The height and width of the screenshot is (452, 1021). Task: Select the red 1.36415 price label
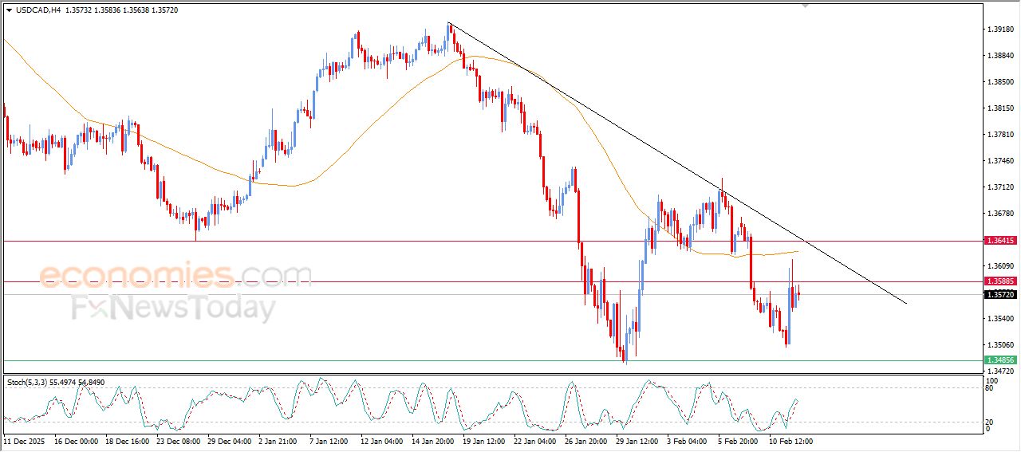click(1000, 240)
